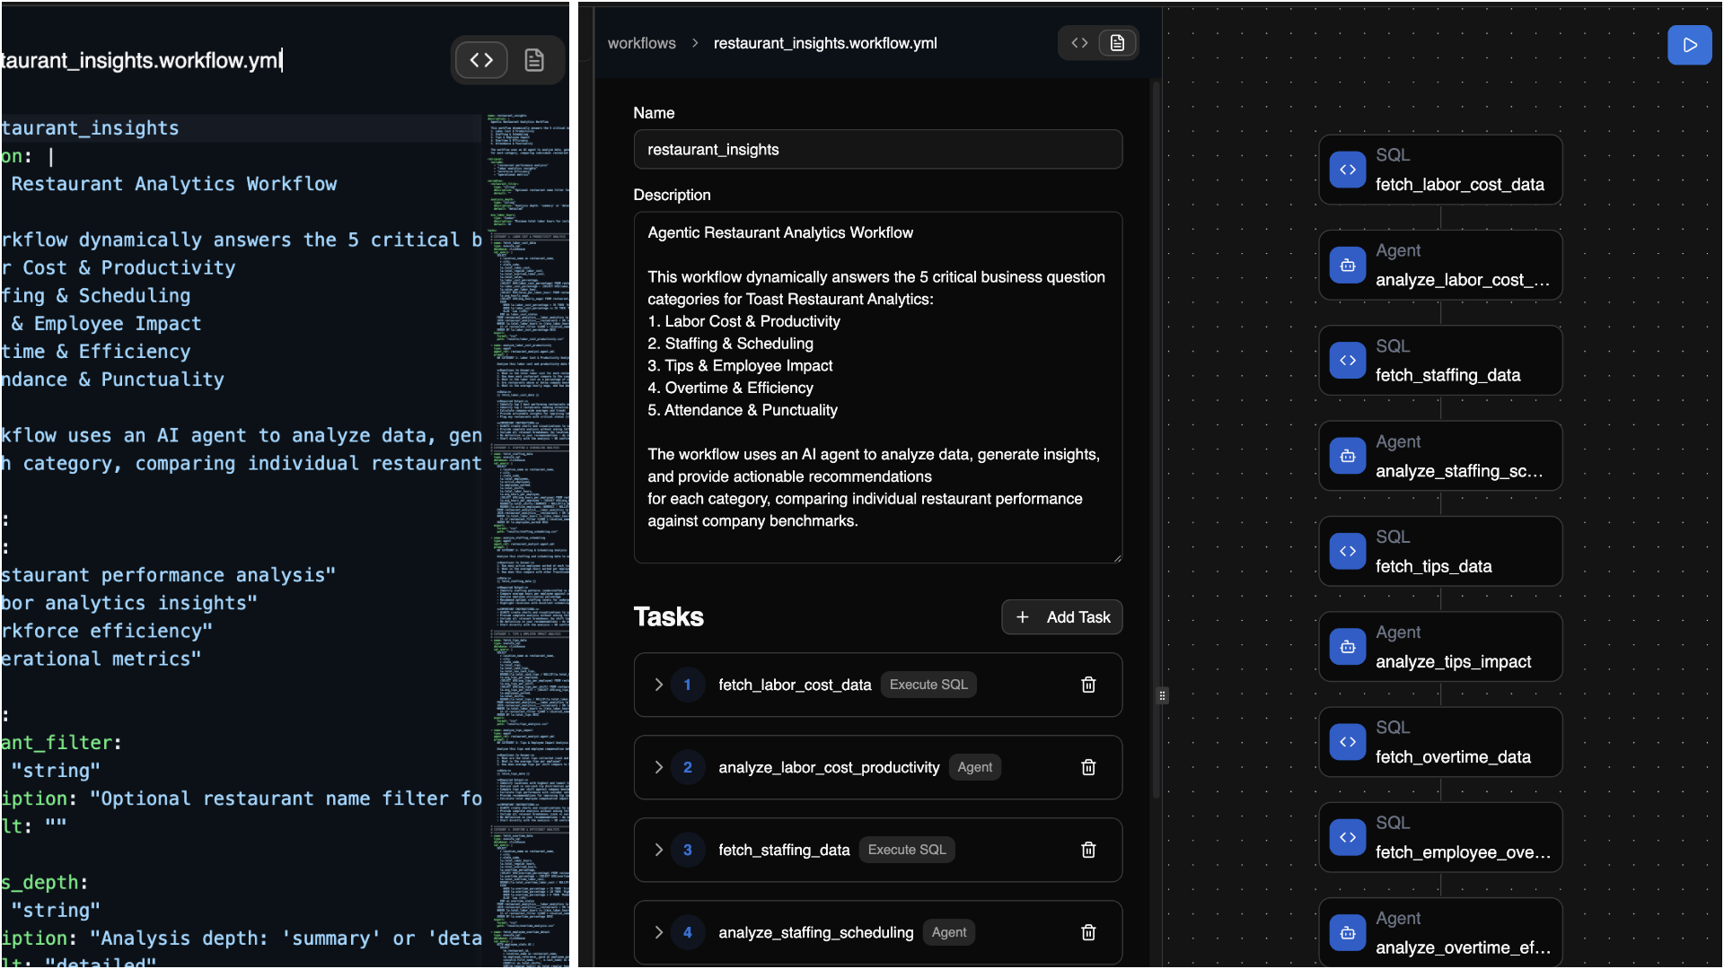Open the workflows breadcrumb

641,43
